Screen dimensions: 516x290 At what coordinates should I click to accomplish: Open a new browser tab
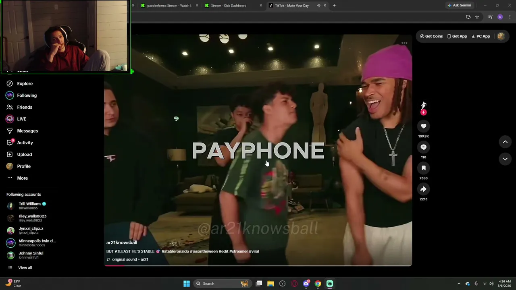pos(334,6)
